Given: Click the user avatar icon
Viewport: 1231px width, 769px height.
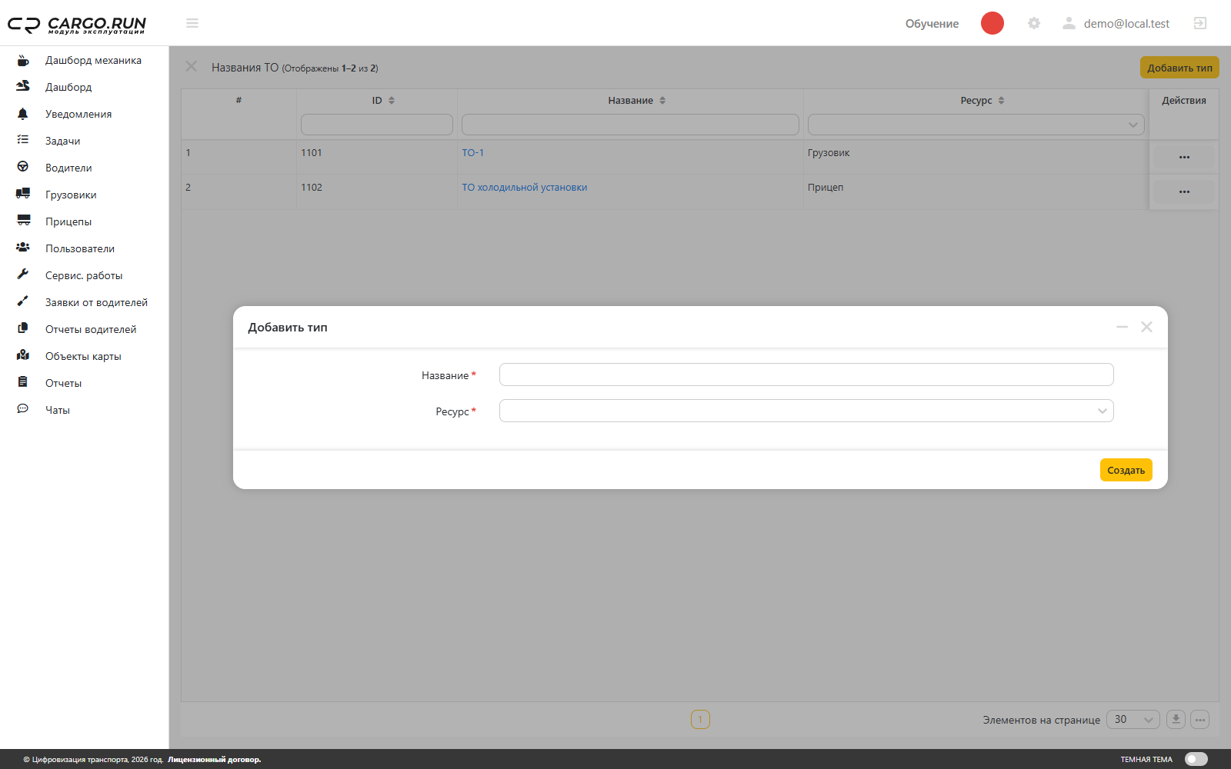Looking at the screenshot, I should pyautogui.click(x=1069, y=23).
